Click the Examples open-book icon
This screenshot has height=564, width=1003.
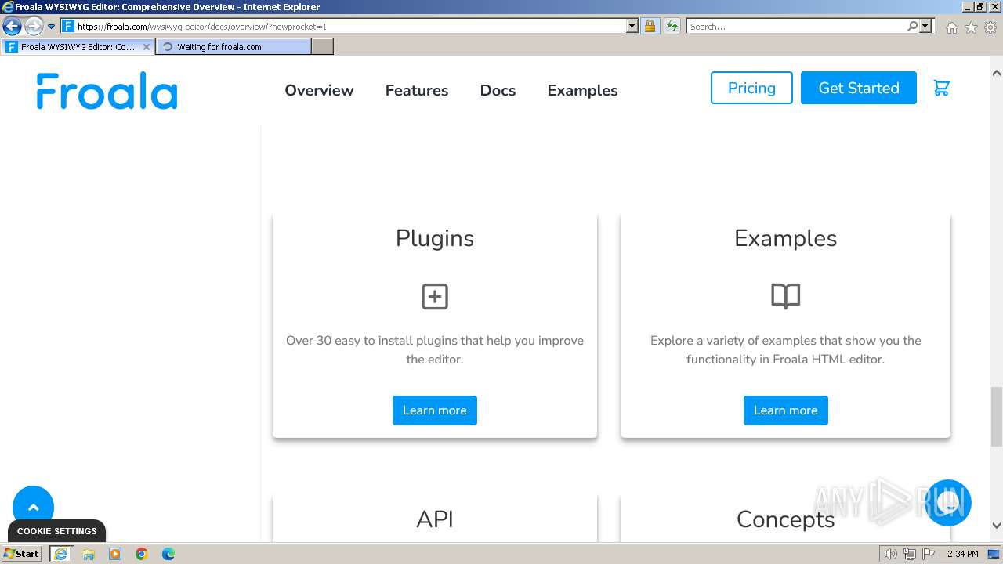[x=785, y=296]
